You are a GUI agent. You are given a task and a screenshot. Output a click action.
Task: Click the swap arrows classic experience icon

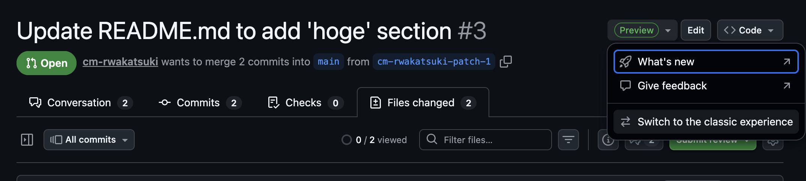tap(626, 122)
